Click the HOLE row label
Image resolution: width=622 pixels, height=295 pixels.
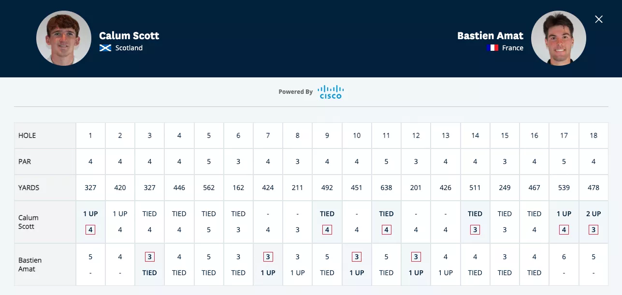(x=27, y=135)
